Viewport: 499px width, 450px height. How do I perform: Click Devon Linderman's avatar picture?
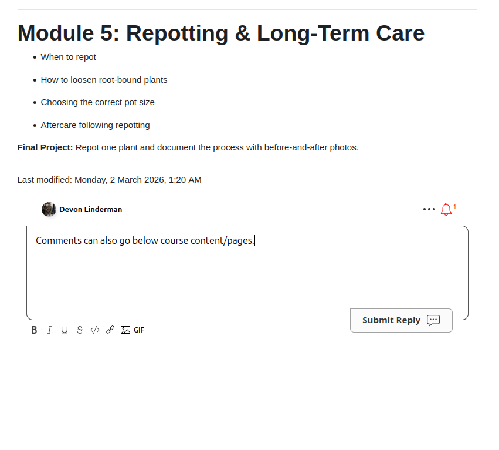click(x=49, y=209)
